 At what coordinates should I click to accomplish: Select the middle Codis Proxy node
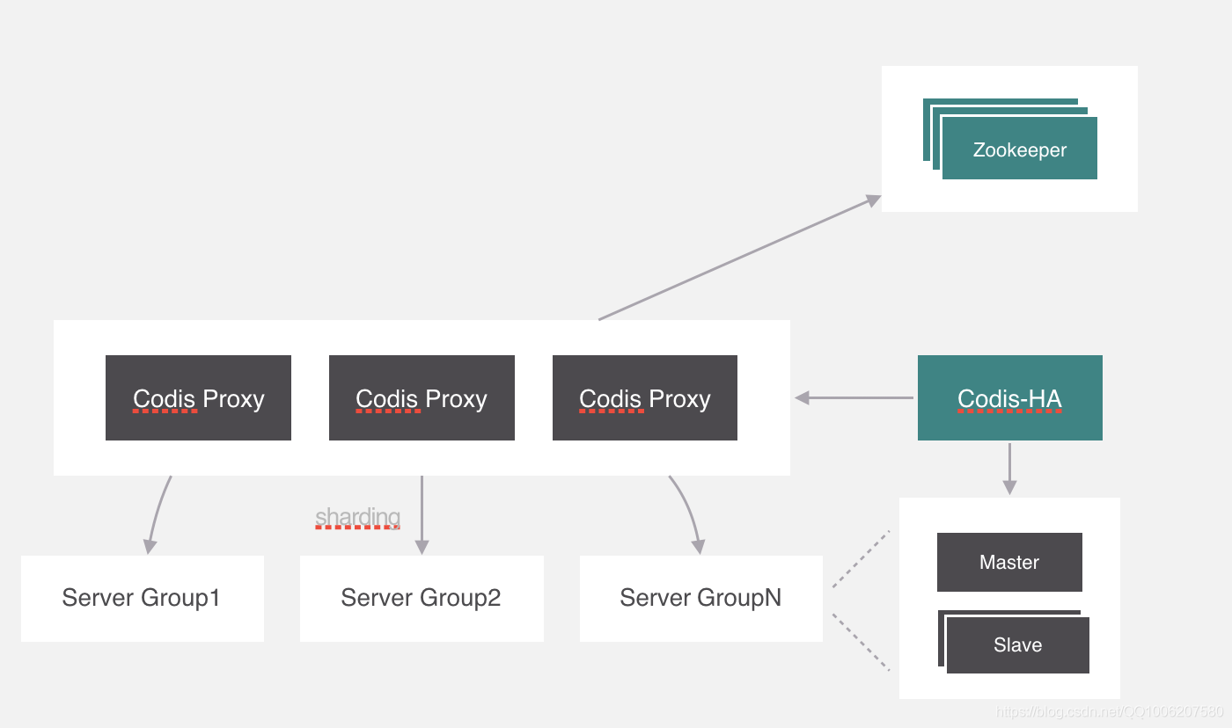click(422, 397)
